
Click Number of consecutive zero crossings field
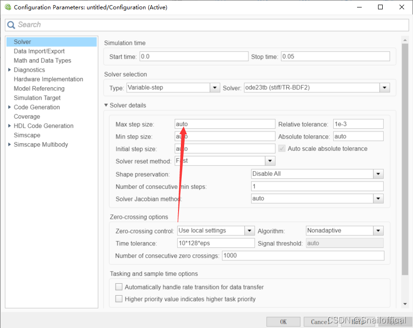[x=303, y=256]
